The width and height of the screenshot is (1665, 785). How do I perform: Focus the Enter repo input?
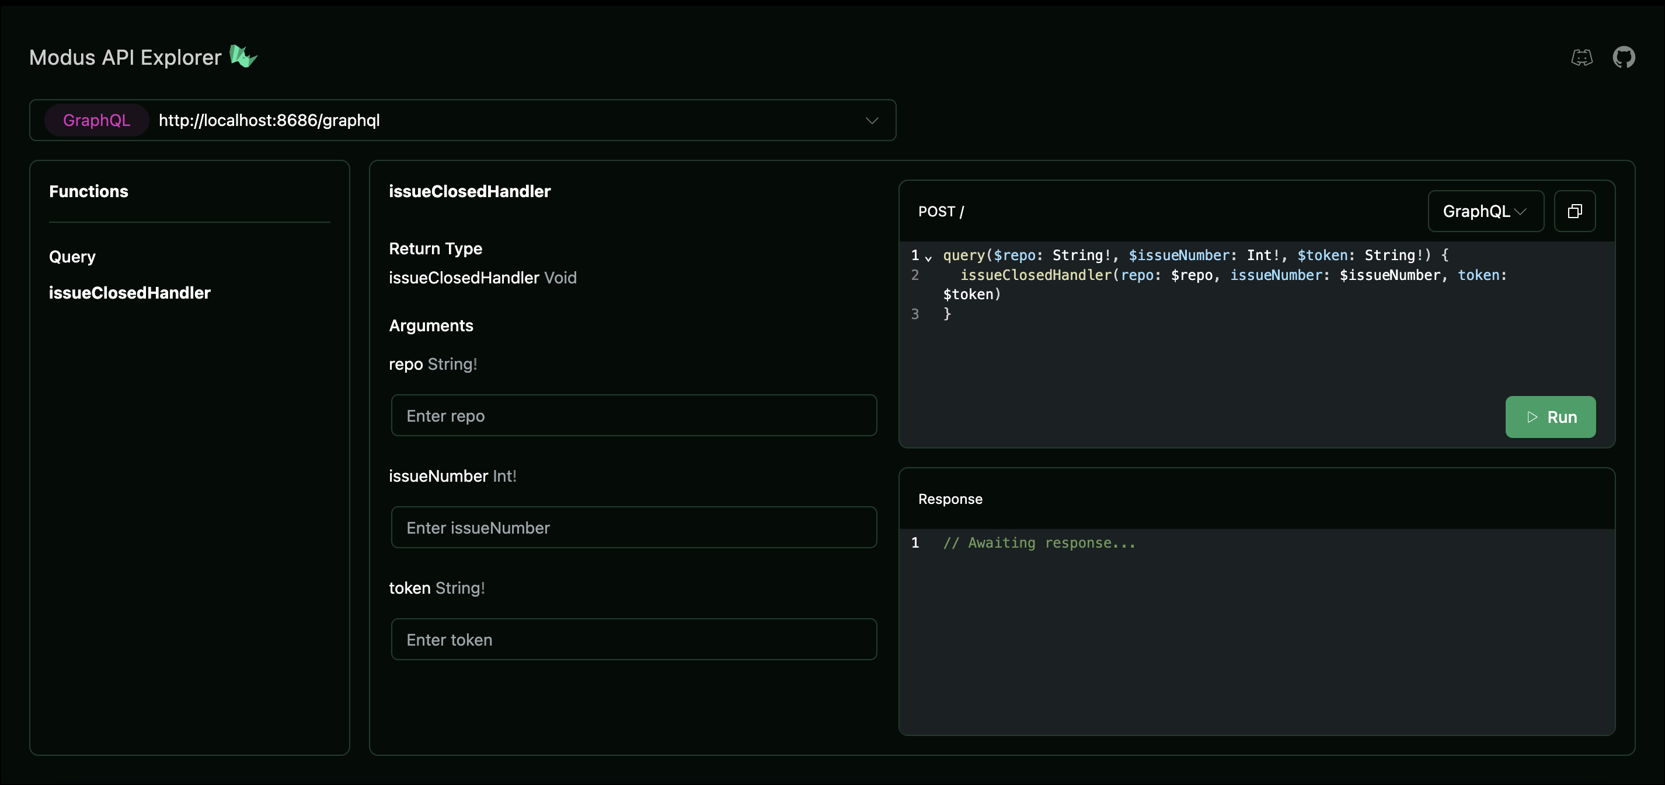(633, 415)
